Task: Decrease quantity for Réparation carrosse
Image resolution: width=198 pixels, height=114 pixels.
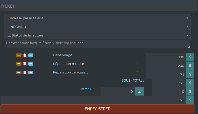Action: pos(19,72)
